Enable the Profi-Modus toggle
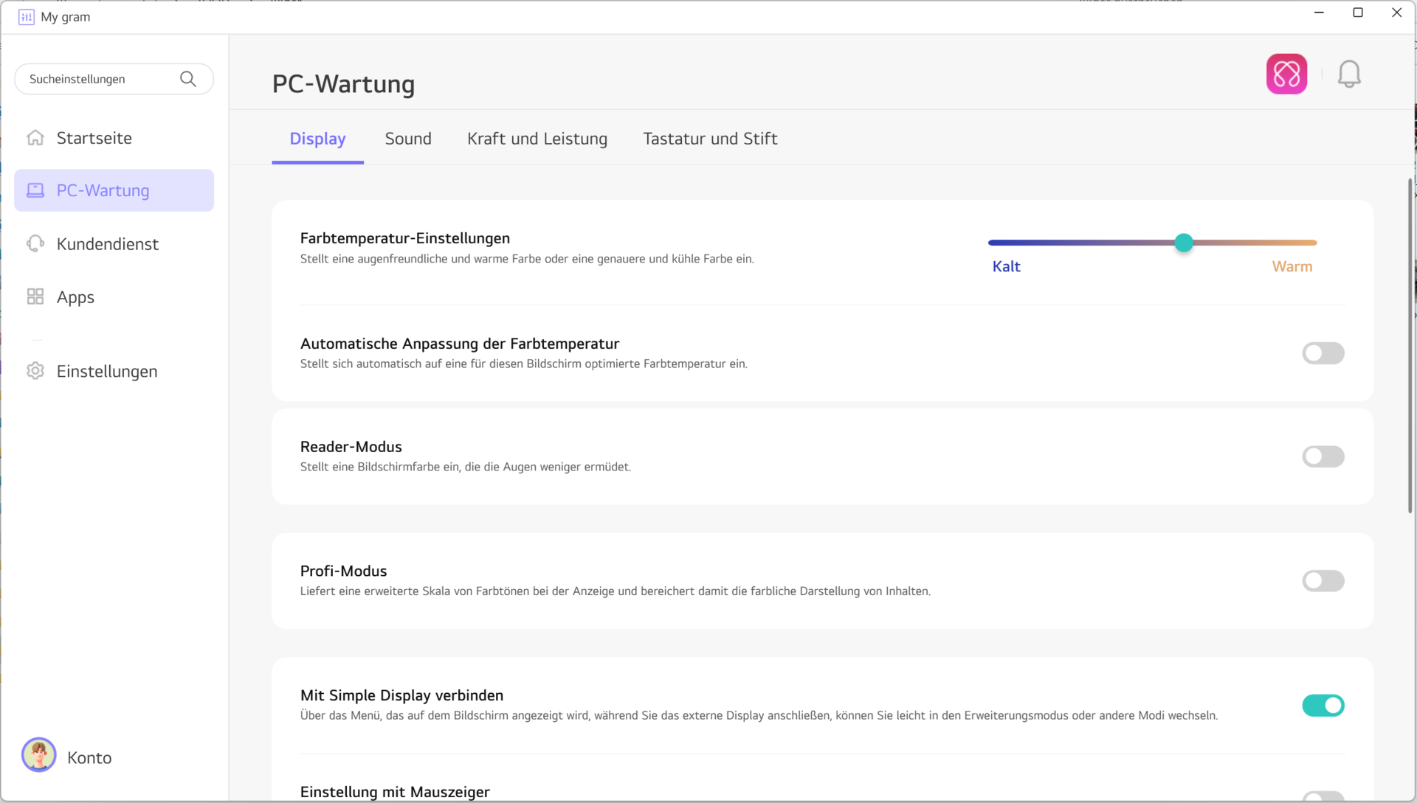Screen dimensions: 1417x803 tap(1323, 581)
